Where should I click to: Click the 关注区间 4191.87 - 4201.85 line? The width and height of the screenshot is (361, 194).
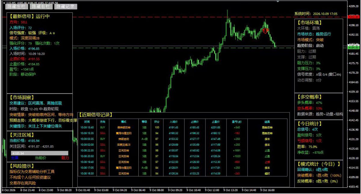pos(32,146)
